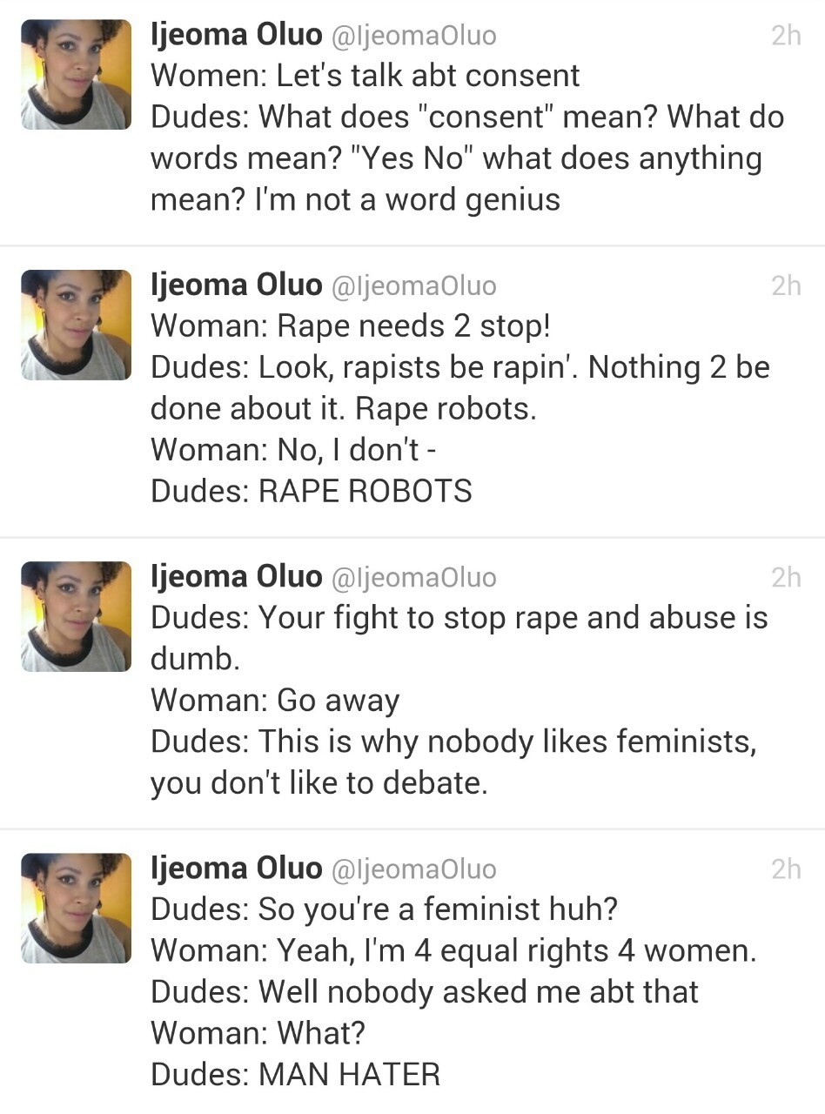Click Ijeoma Oluo name above the consent tweet
Viewport: 825px width, 1114px height.
(x=236, y=35)
